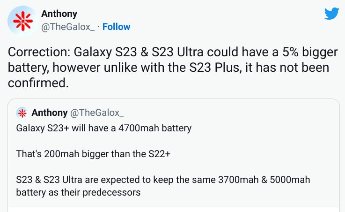Open quoted line 'That's 200mah bigger than the S22+'
The height and width of the screenshot is (212, 345).
(93, 154)
